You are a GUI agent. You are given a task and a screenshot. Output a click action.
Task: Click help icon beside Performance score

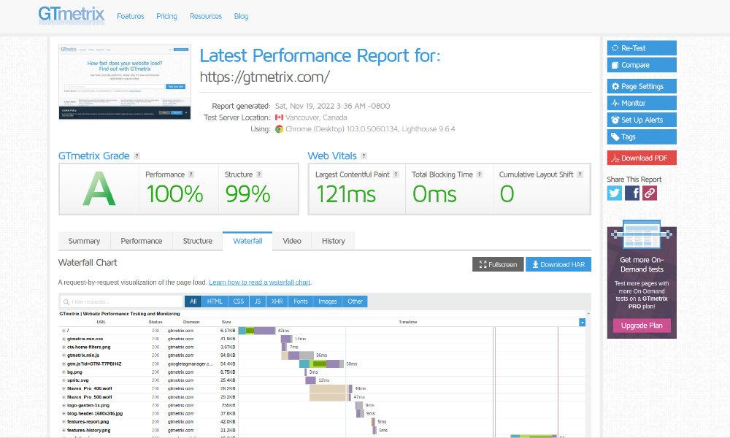pyautogui.click(x=191, y=174)
